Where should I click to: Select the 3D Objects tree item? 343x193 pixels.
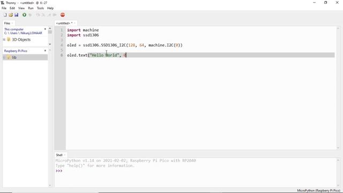point(21,40)
